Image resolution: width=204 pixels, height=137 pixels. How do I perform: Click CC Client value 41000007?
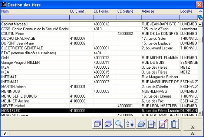coord(78,38)
